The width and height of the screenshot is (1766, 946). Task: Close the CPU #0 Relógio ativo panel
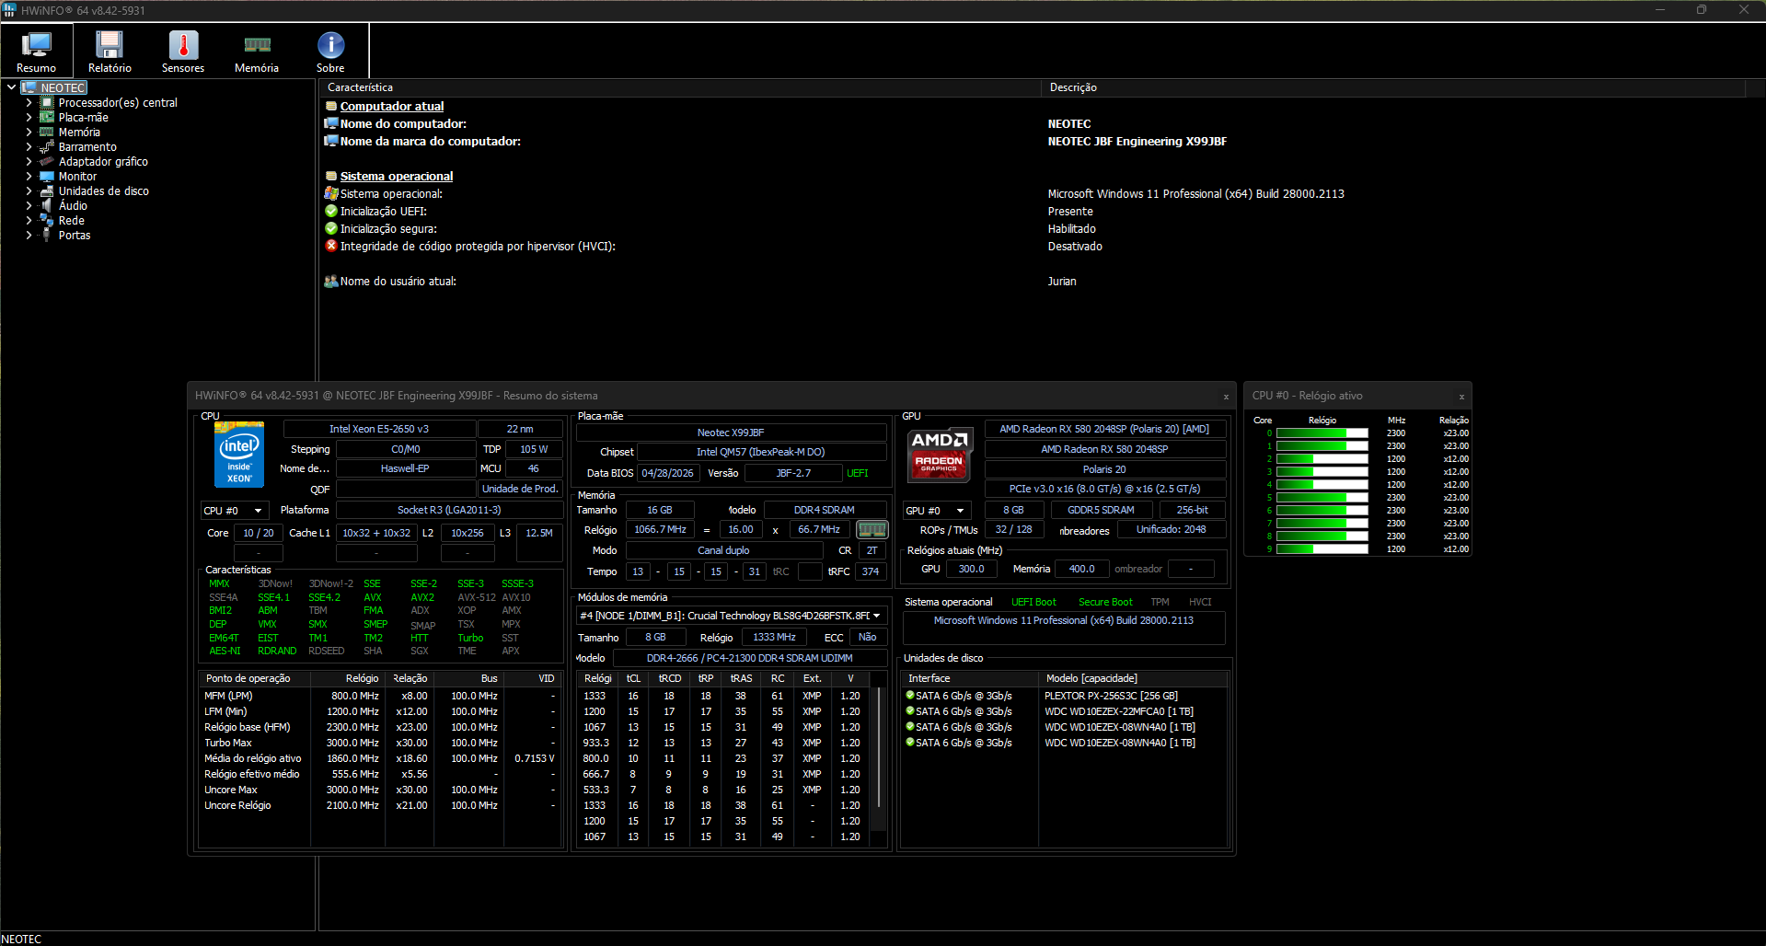[x=1461, y=397]
